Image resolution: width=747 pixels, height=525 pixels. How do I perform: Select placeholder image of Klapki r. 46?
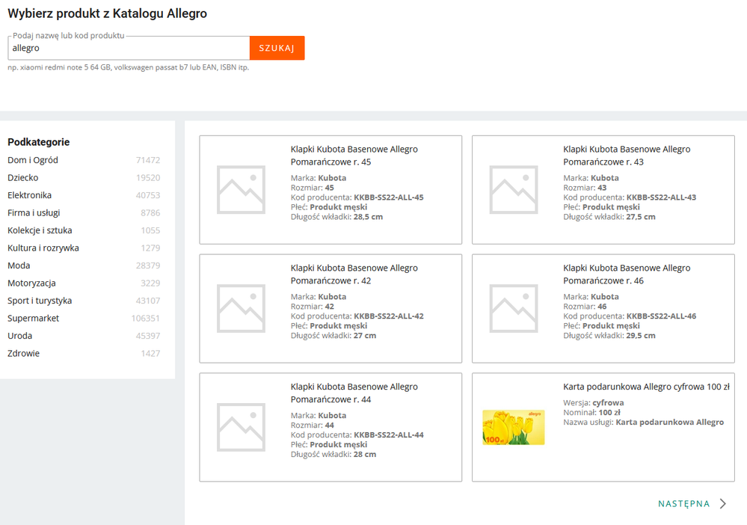point(513,308)
